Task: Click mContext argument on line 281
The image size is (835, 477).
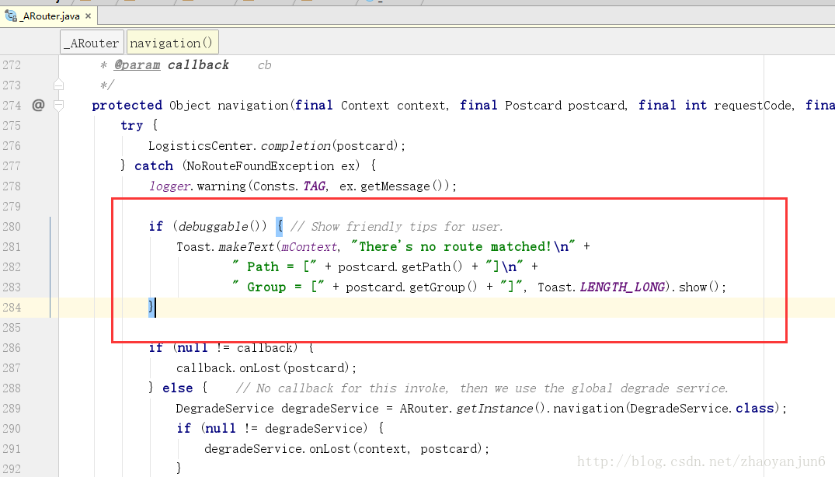Action: tap(309, 247)
